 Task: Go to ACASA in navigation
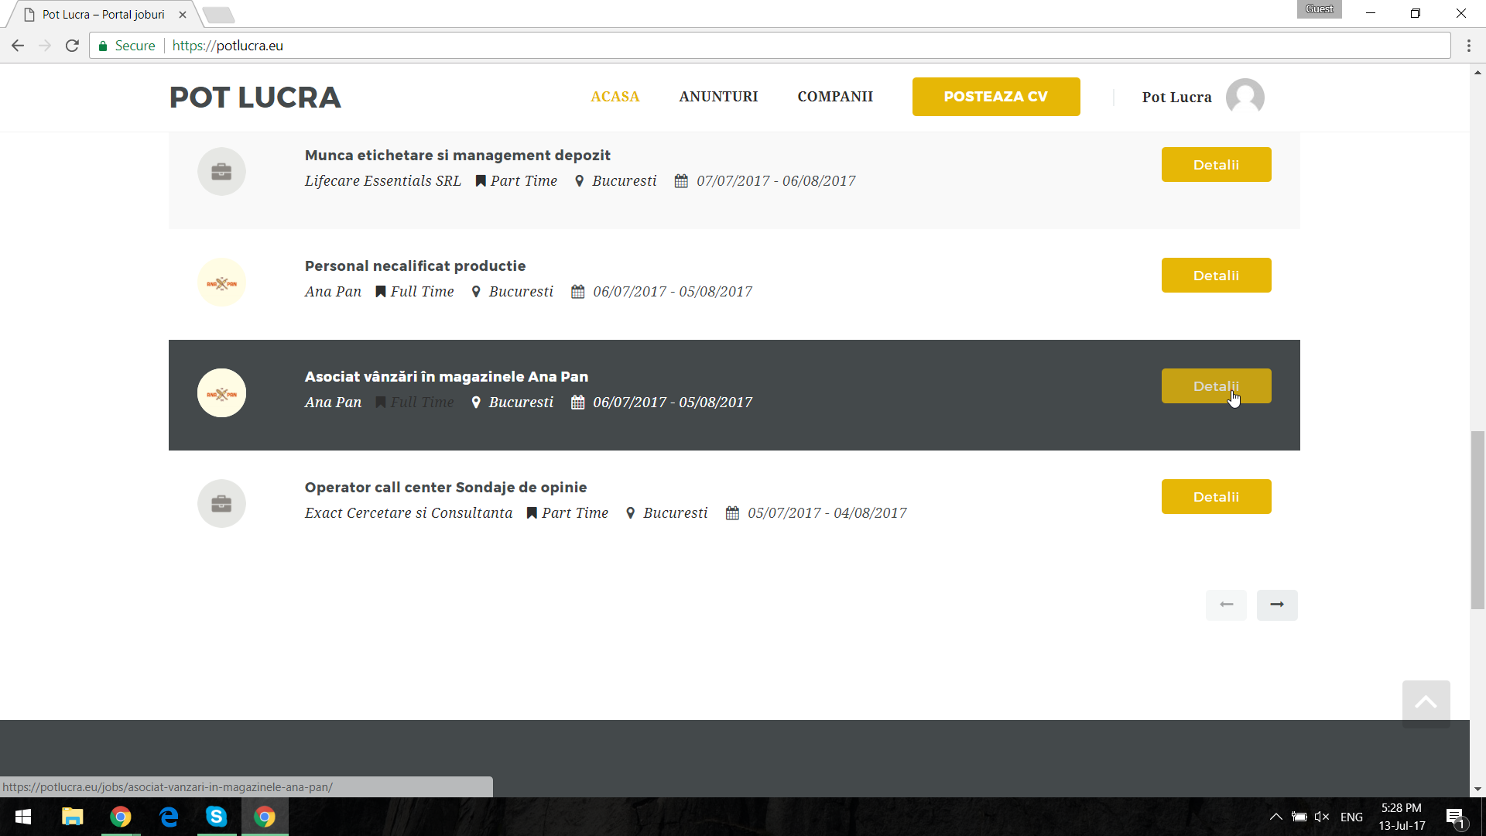[x=615, y=97]
